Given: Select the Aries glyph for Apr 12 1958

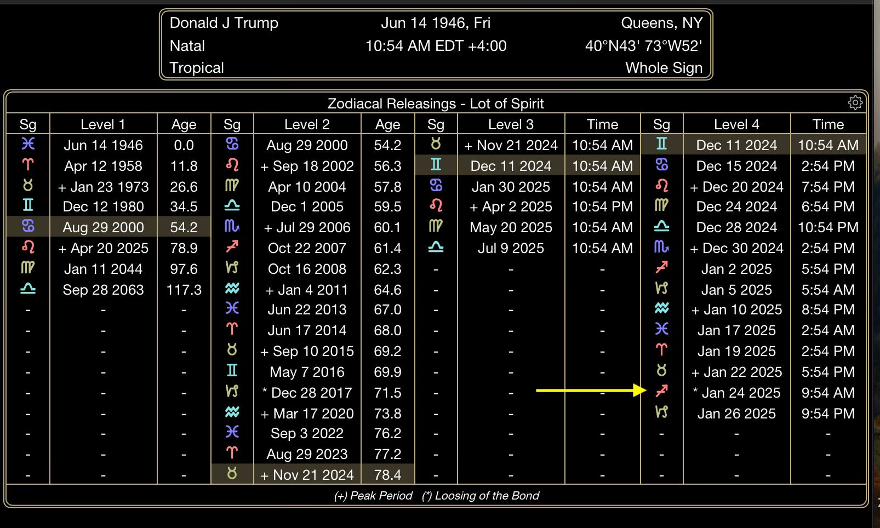Looking at the screenshot, I should pyautogui.click(x=28, y=165).
